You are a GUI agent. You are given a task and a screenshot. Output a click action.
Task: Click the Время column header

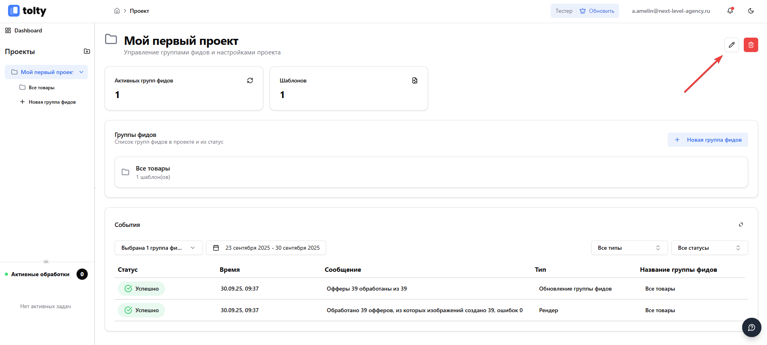tap(230, 270)
